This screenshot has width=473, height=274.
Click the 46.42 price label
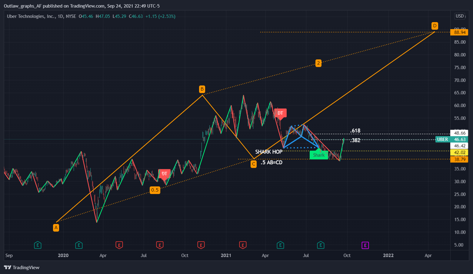pos(459,146)
